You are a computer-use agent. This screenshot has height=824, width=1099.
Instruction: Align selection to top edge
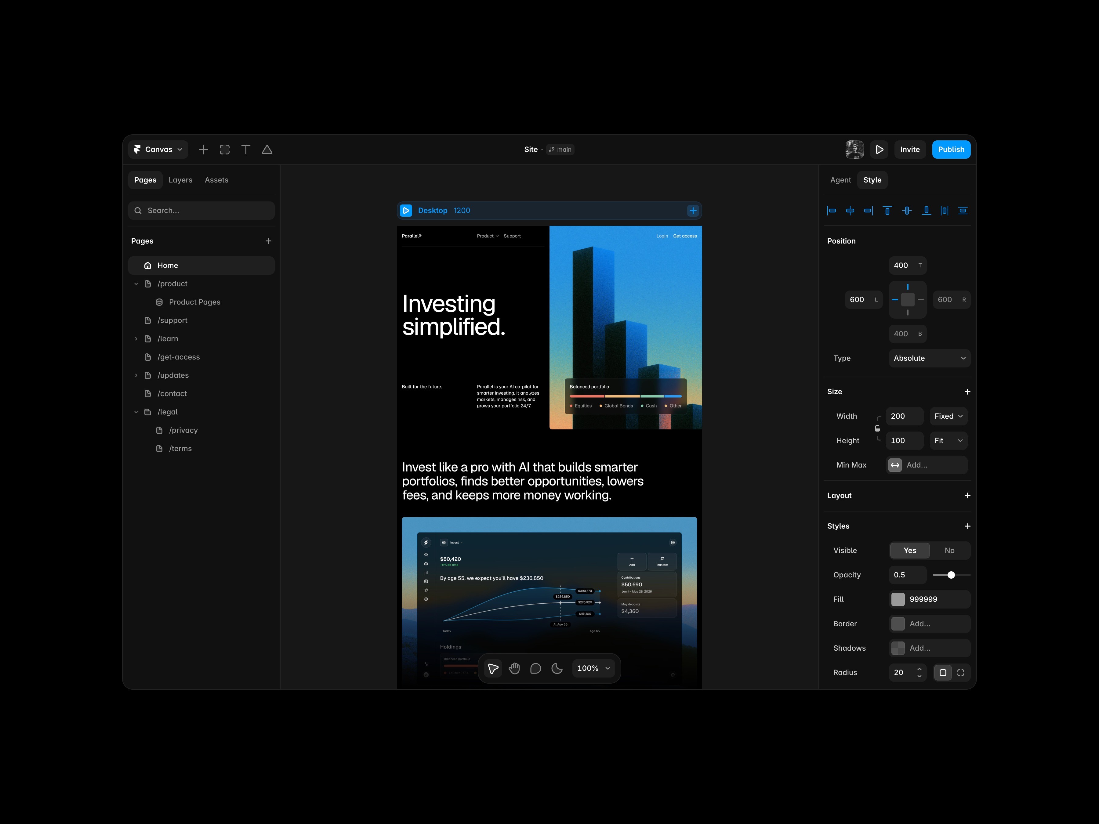coord(887,211)
